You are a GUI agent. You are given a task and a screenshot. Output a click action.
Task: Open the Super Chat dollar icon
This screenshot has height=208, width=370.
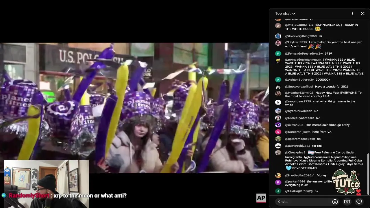(x=347, y=202)
